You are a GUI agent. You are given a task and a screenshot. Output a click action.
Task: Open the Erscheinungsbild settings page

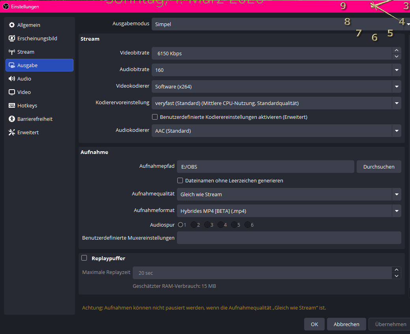point(39,38)
